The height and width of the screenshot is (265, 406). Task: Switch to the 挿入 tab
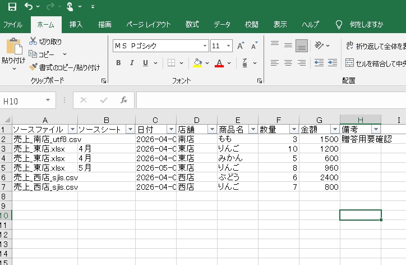[x=76, y=25]
